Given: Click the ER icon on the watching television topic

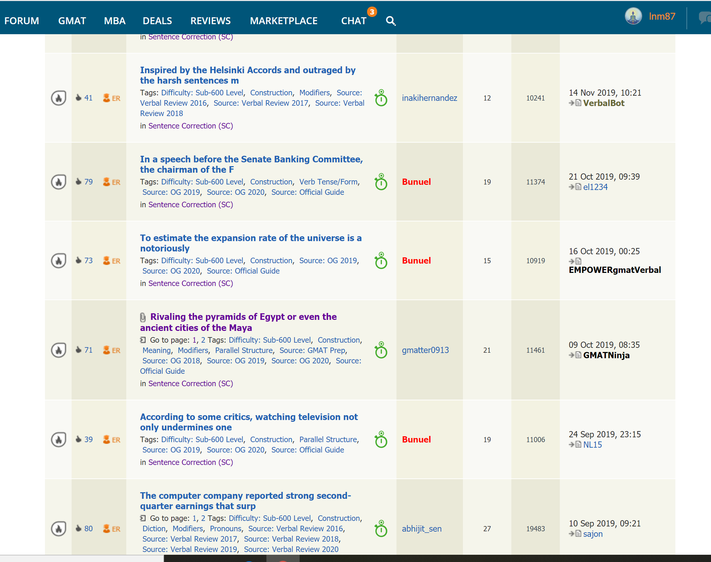Looking at the screenshot, I should 107,440.
